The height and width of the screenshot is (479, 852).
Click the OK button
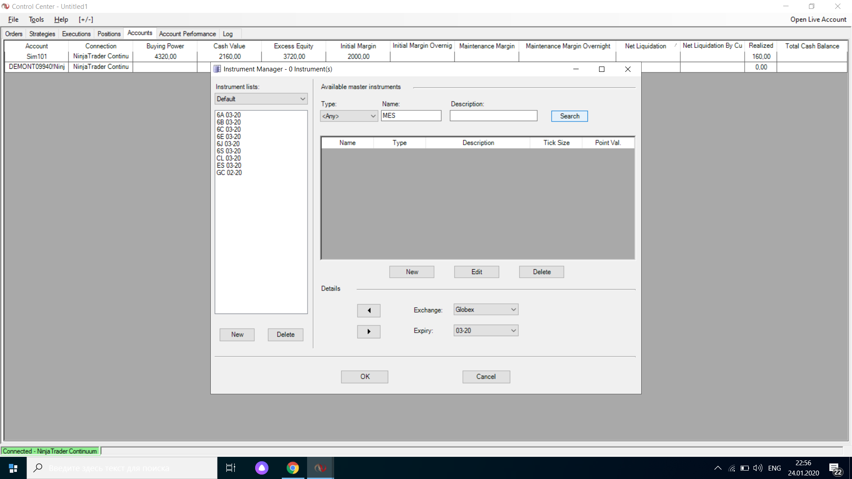point(364,377)
